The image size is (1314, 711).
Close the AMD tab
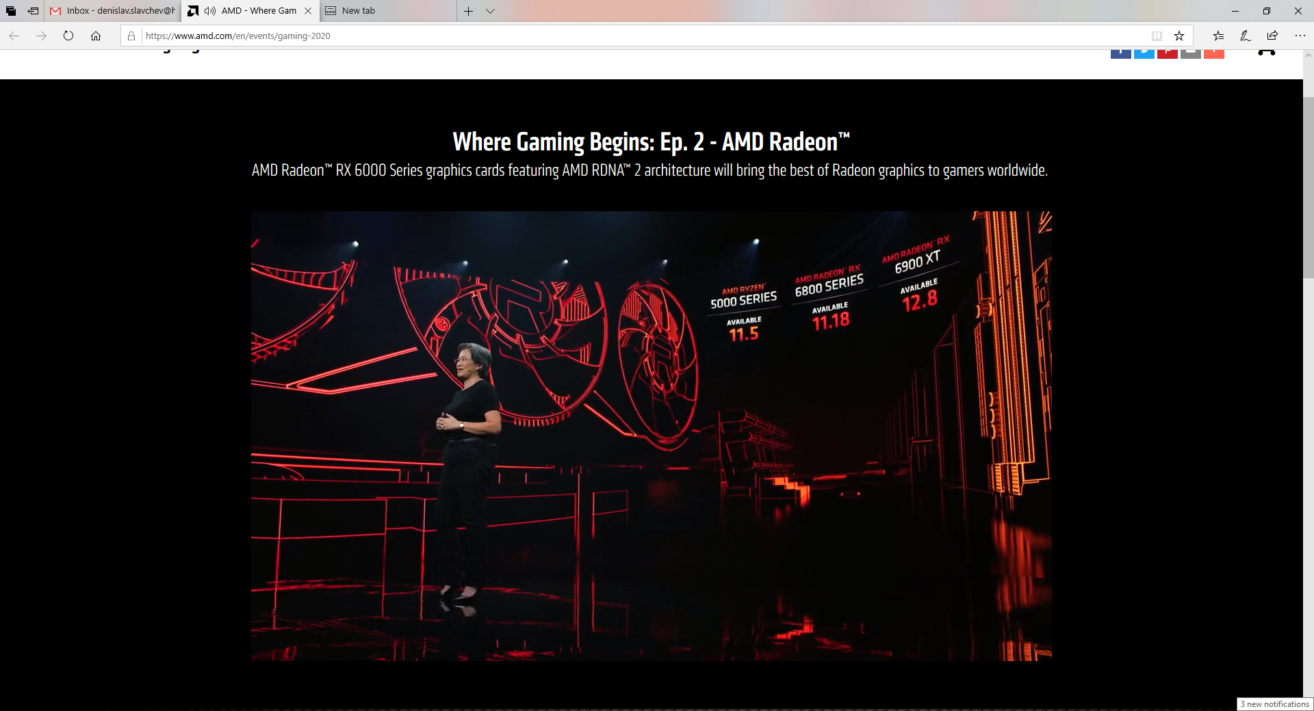pos(308,11)
